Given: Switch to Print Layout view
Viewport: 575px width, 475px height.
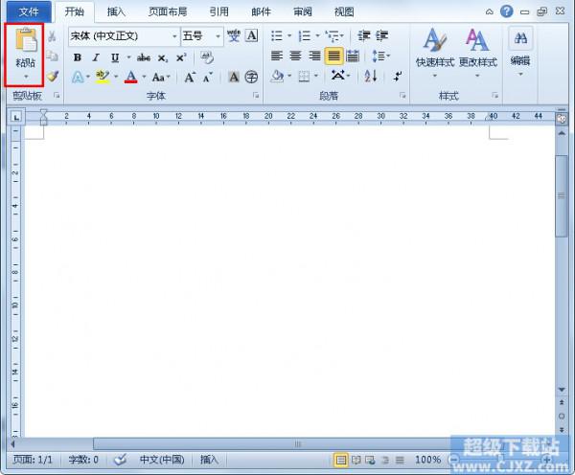Looking at the screenshot, I should (x=340, y=460).
